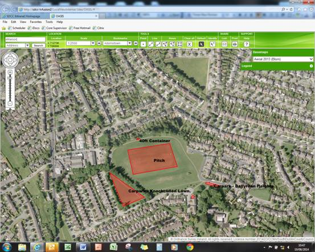
Task: Switch to SDCC Intranet Homepage tab
Action: (x=24, y=16)
